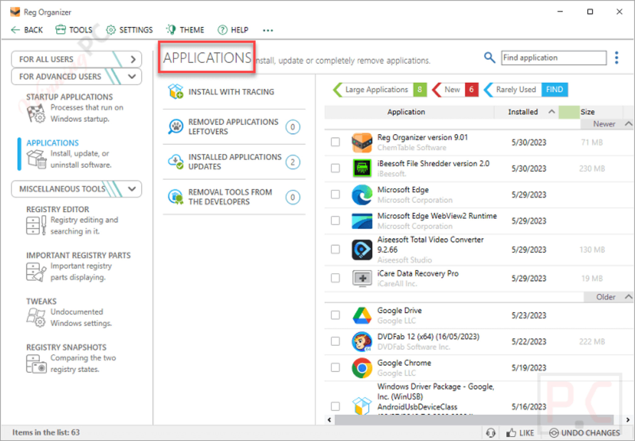Click the Applications box and trash icon
635x441 pixels.
[36, 159]
